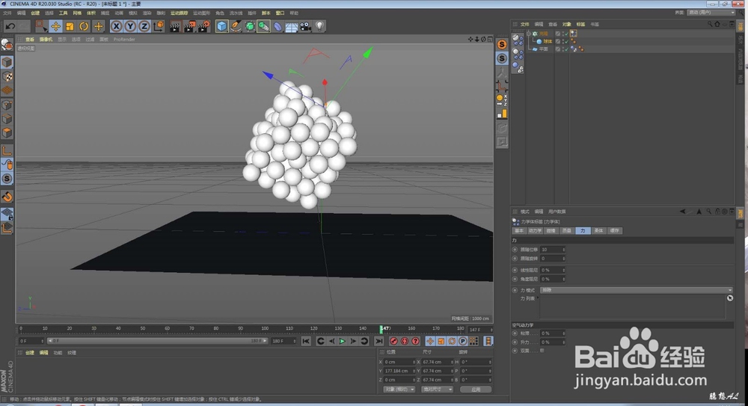Open the Create menu in menu bar

tap(35, 13)
